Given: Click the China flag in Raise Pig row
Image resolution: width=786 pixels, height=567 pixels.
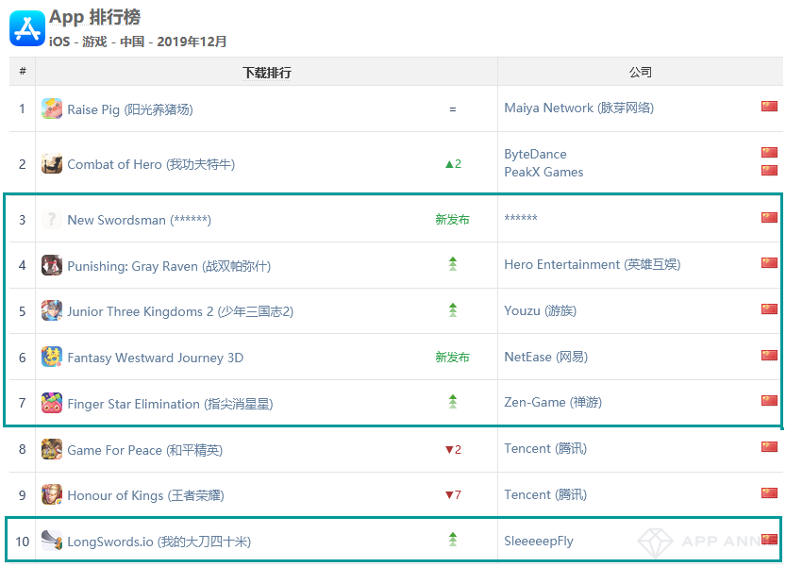Looking at the screenshot, I should point(769,107).
